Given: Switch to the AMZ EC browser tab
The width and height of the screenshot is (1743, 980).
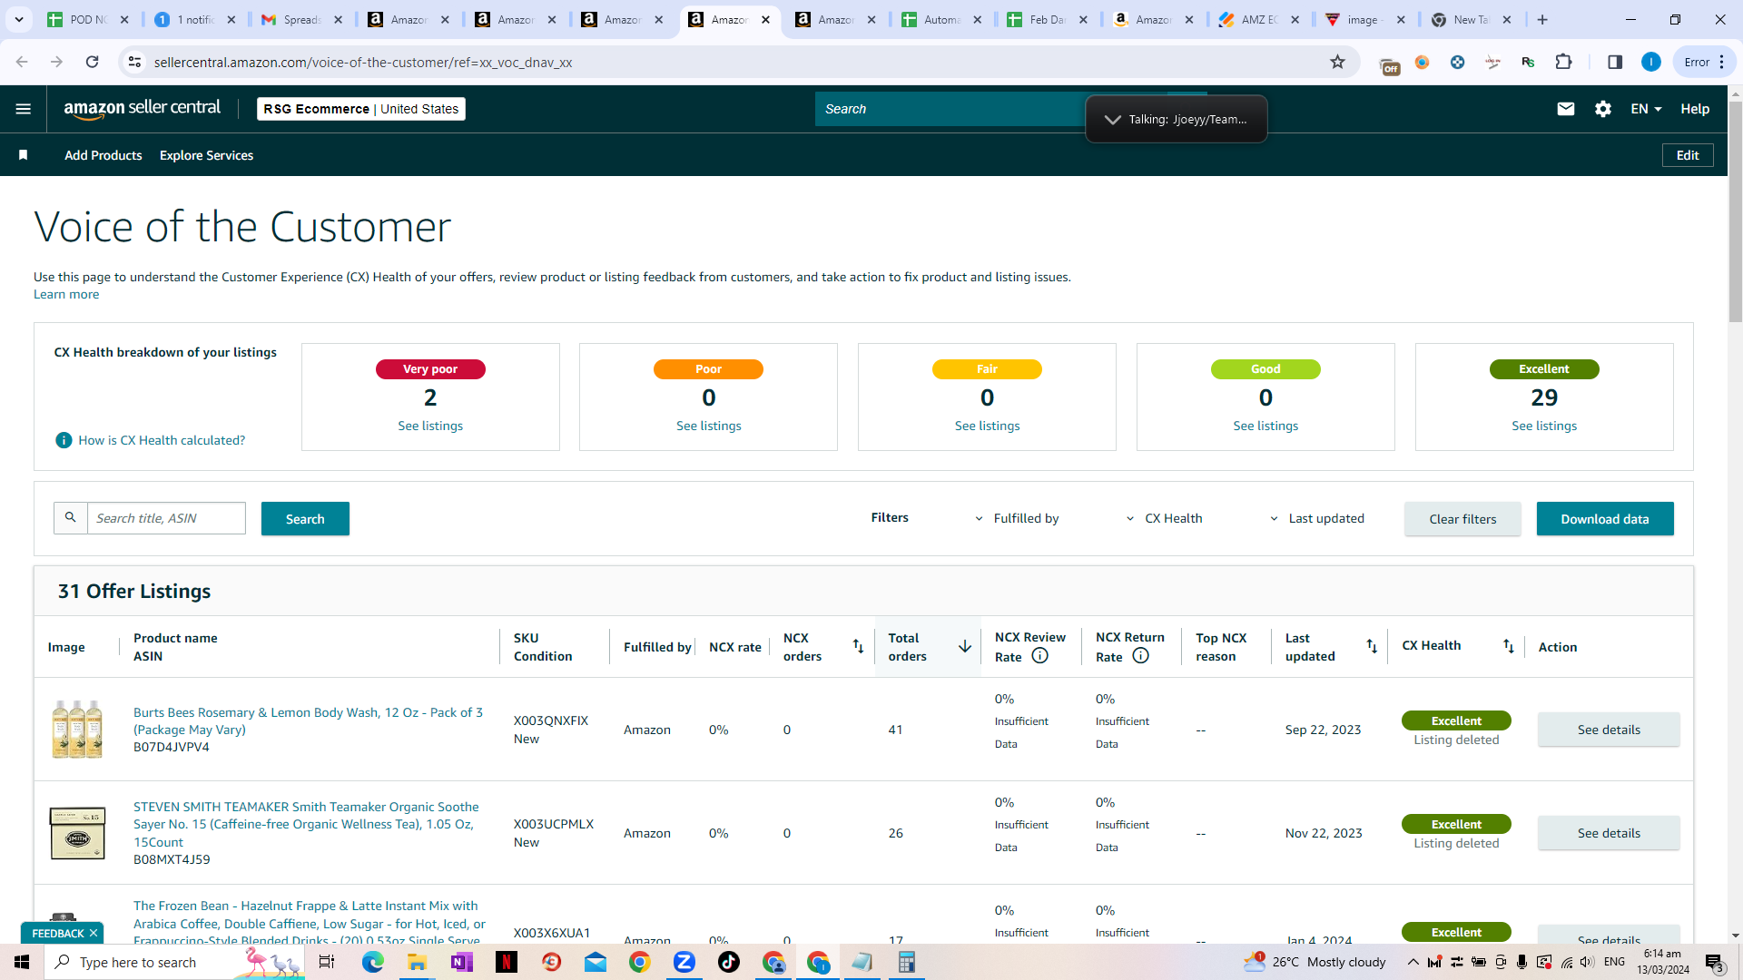Looking at the screenshot, I should (x=1260, y=19).
